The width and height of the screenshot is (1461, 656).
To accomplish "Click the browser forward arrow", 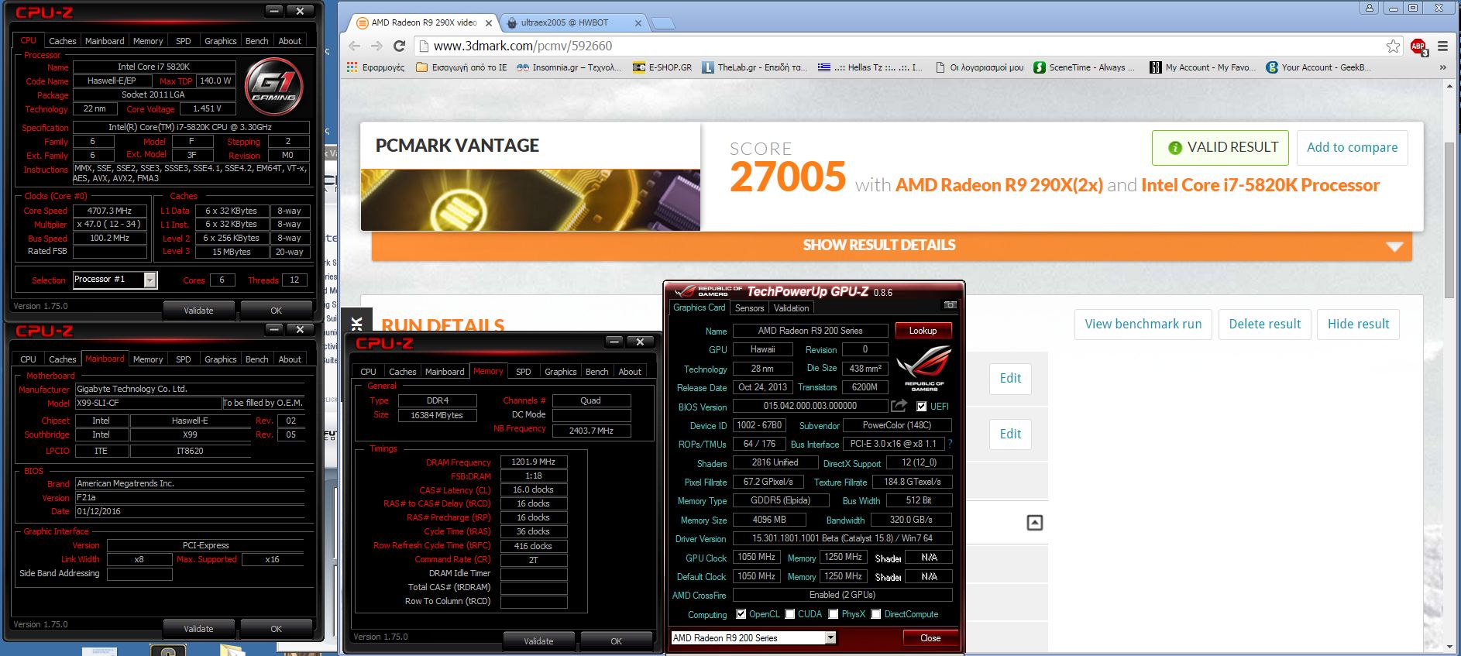I will pyautogui.click(x=376, y=46).
